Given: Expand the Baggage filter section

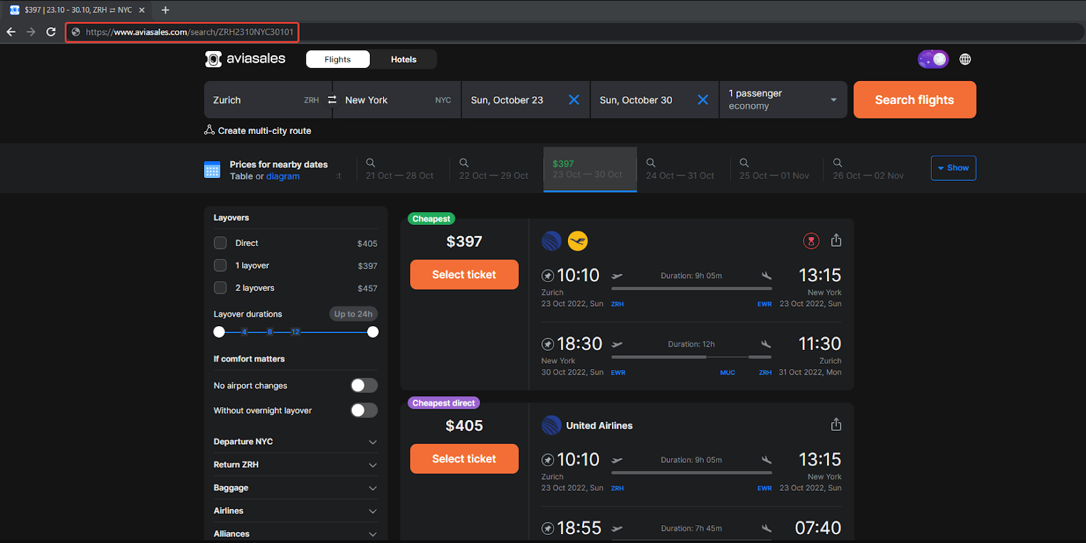Looking at the screenshot, I should pos(295,488).
